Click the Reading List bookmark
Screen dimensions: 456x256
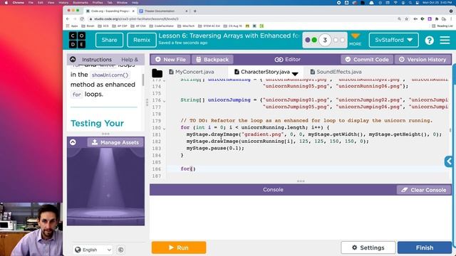point(442,26)
